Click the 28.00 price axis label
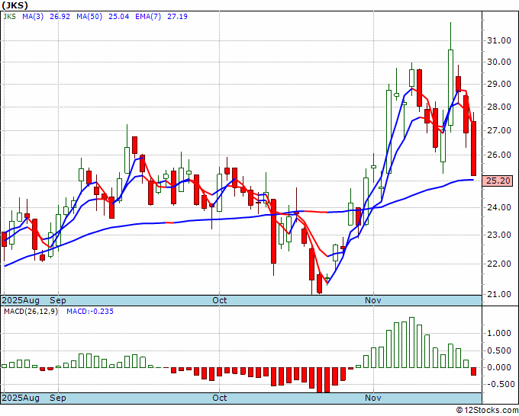This screenshot has height=416, width=519. (499, 107)
